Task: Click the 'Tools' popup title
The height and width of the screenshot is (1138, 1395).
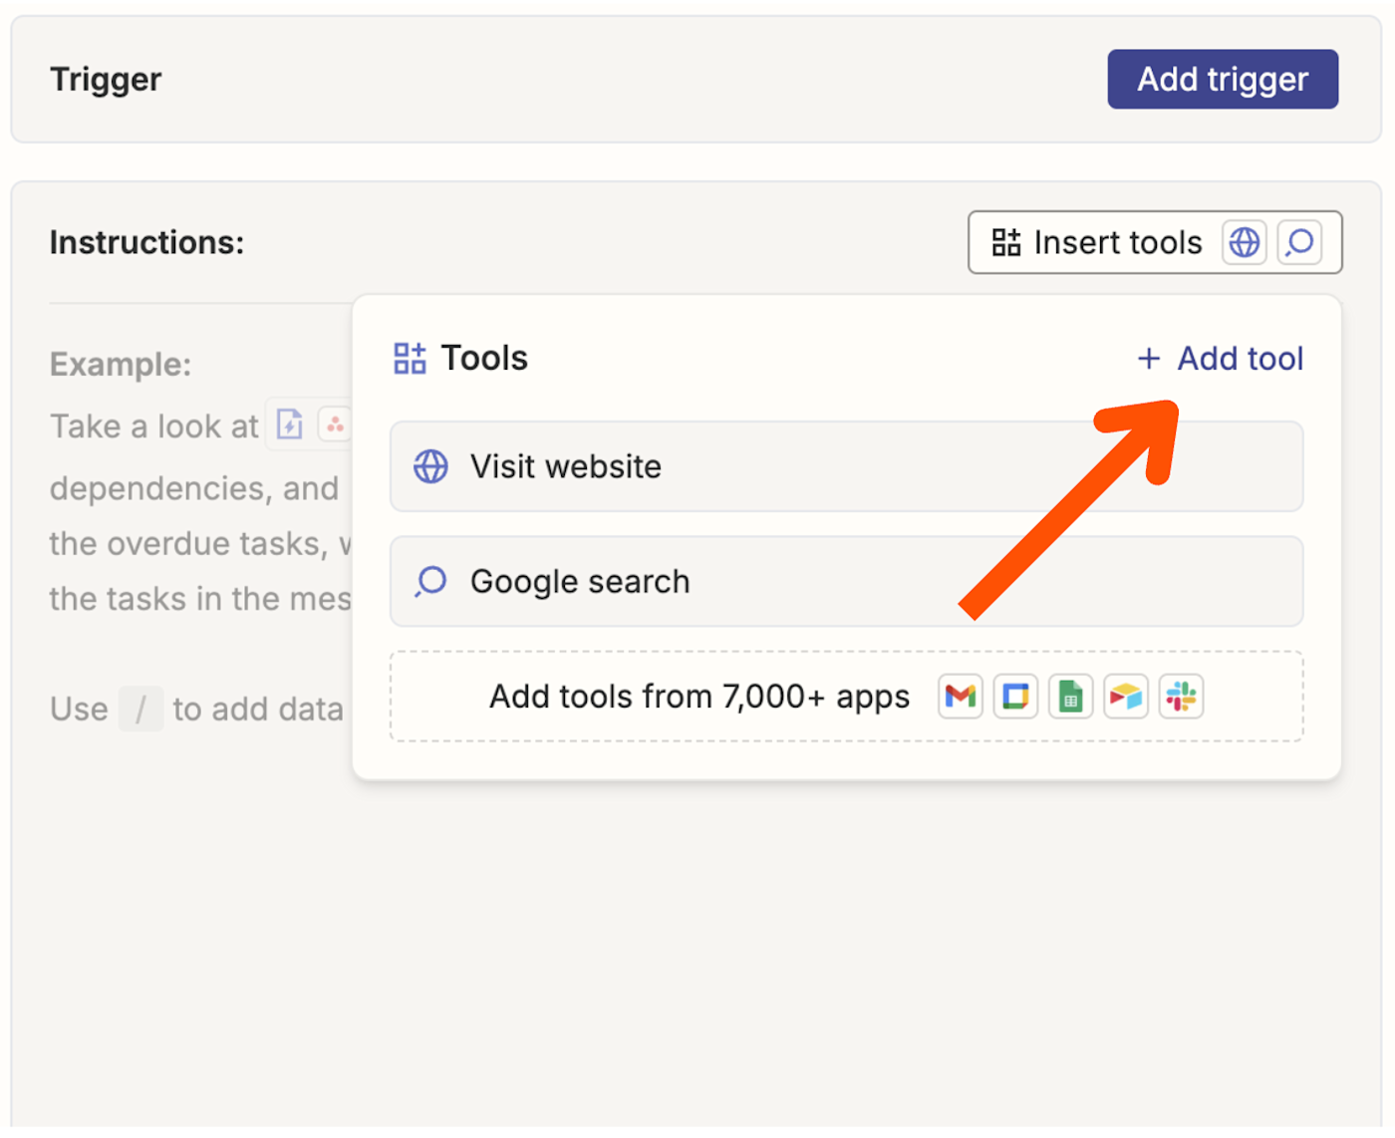Action: 484,358
